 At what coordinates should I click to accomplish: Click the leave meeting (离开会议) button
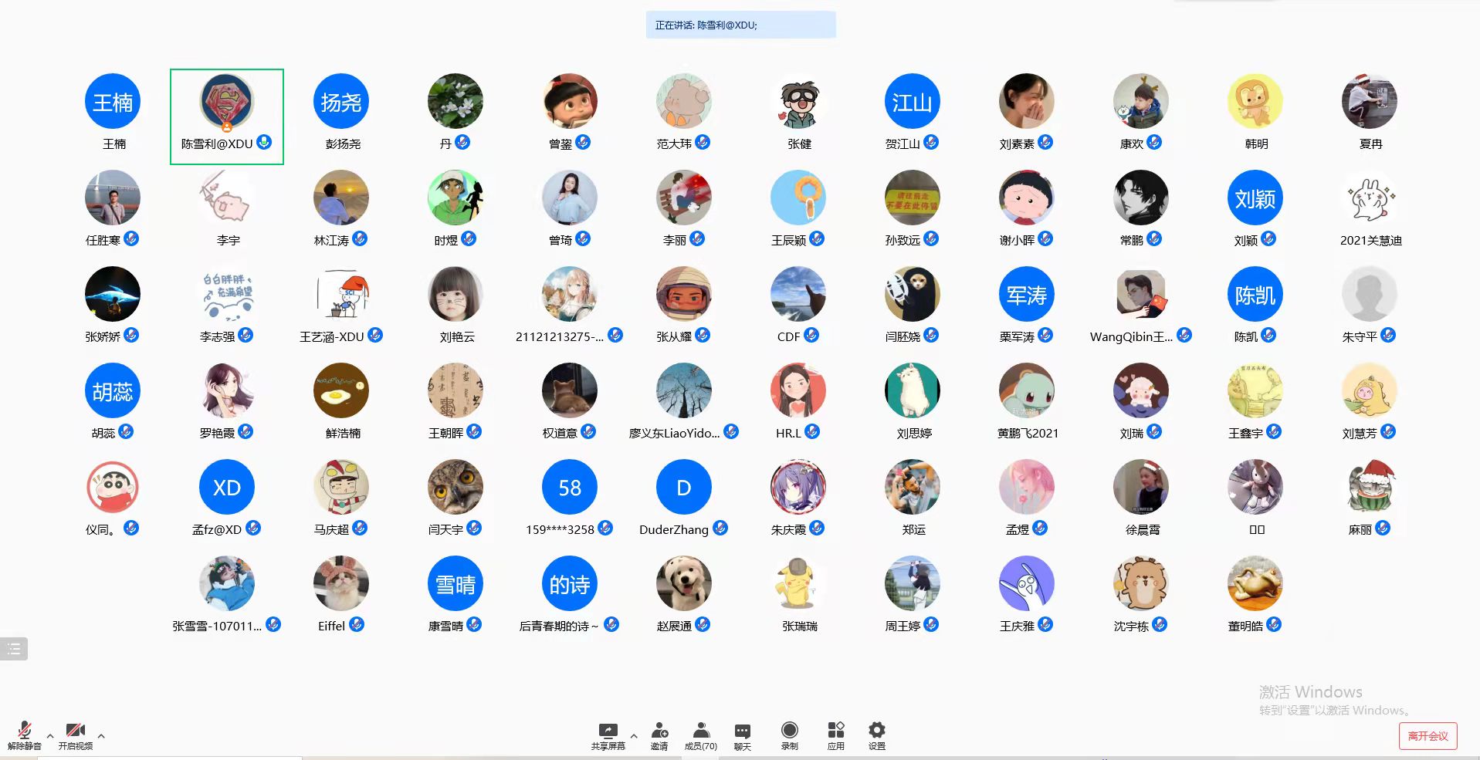1428,736
